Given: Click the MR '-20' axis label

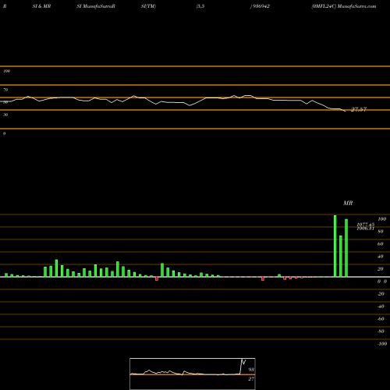Looking at the screenshot, I should point(381,294).
